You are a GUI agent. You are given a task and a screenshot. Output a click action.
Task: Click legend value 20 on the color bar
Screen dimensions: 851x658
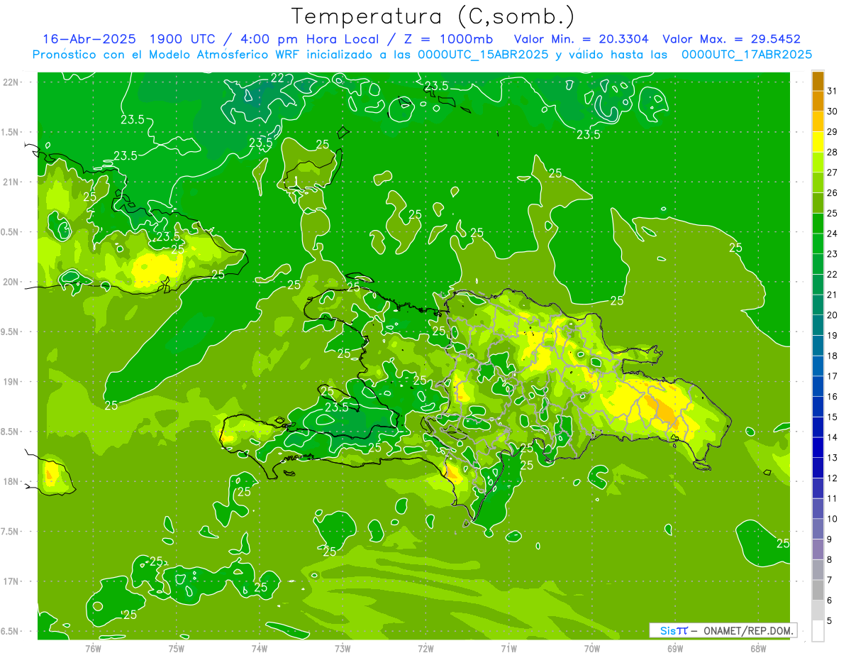[833, 315]
